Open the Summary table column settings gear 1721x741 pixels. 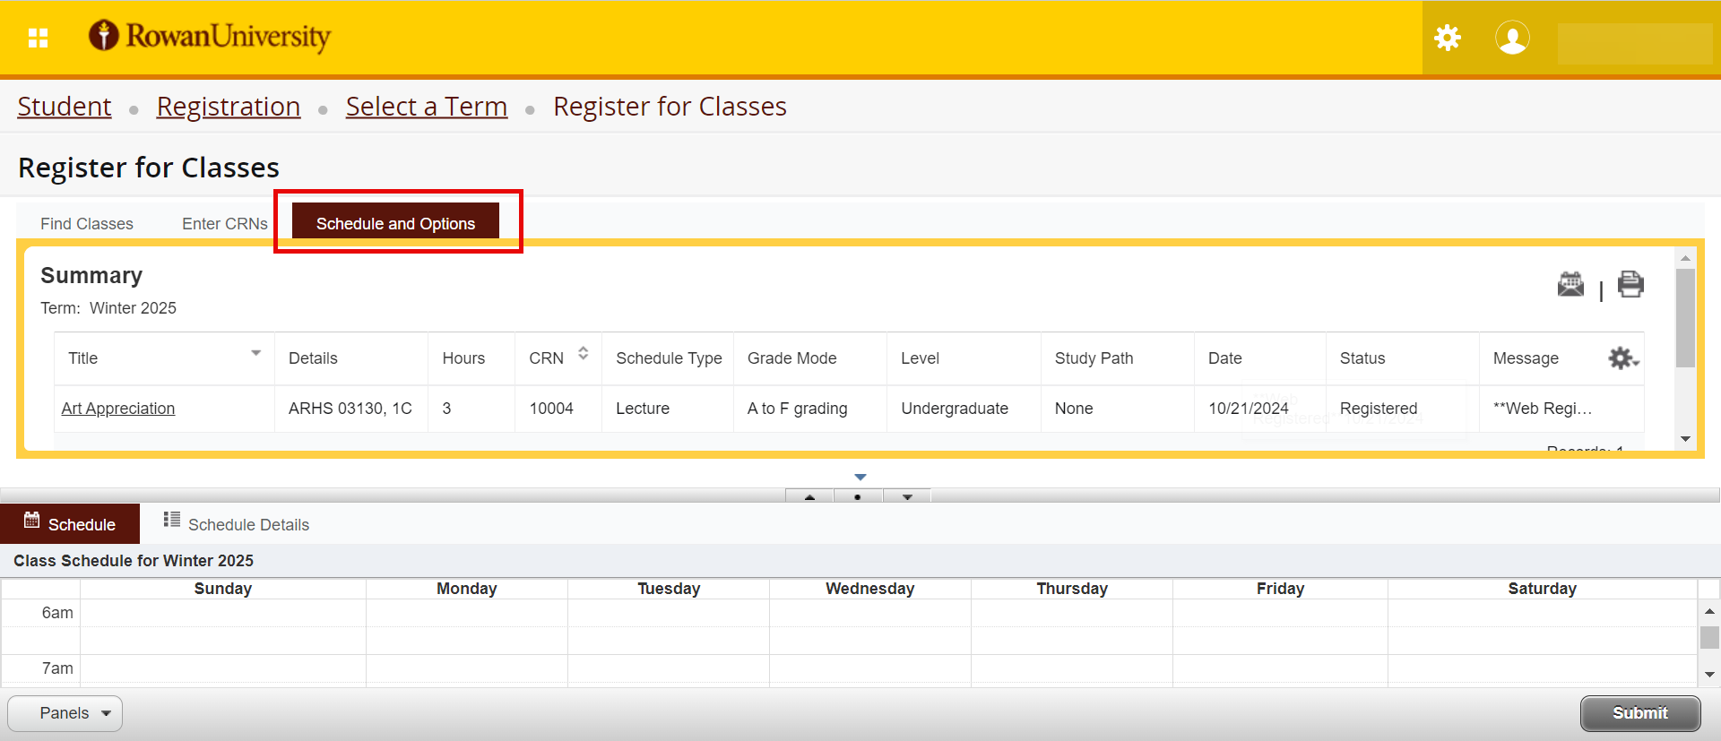tap(1623, 358)
